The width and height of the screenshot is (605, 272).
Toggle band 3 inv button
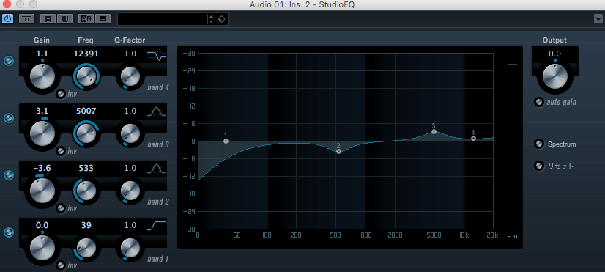click(61, 151)
